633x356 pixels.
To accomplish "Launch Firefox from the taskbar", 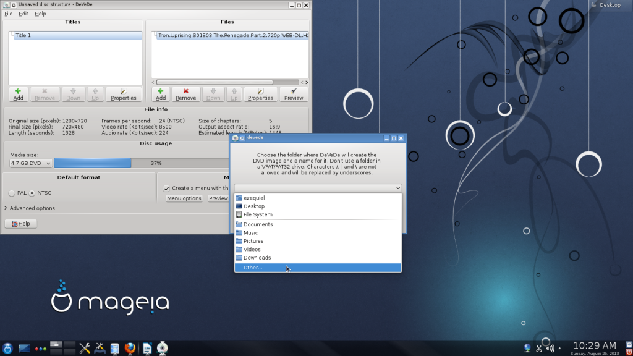I will pyautogui.click(x=130, y=349).
